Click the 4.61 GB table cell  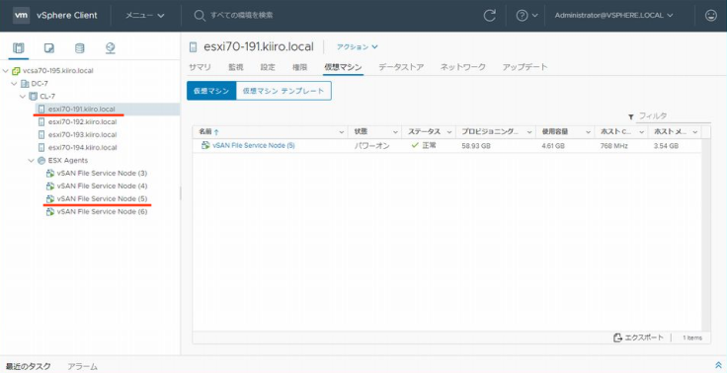tap(553, 146)
